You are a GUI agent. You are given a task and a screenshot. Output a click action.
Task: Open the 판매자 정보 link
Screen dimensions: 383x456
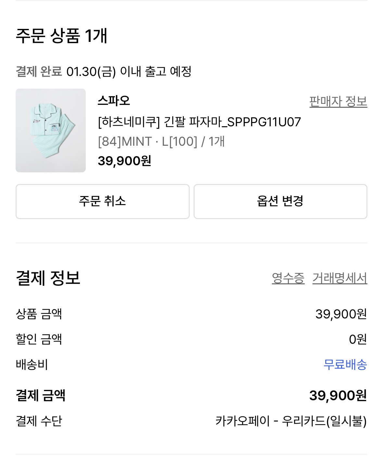point(338,102)
